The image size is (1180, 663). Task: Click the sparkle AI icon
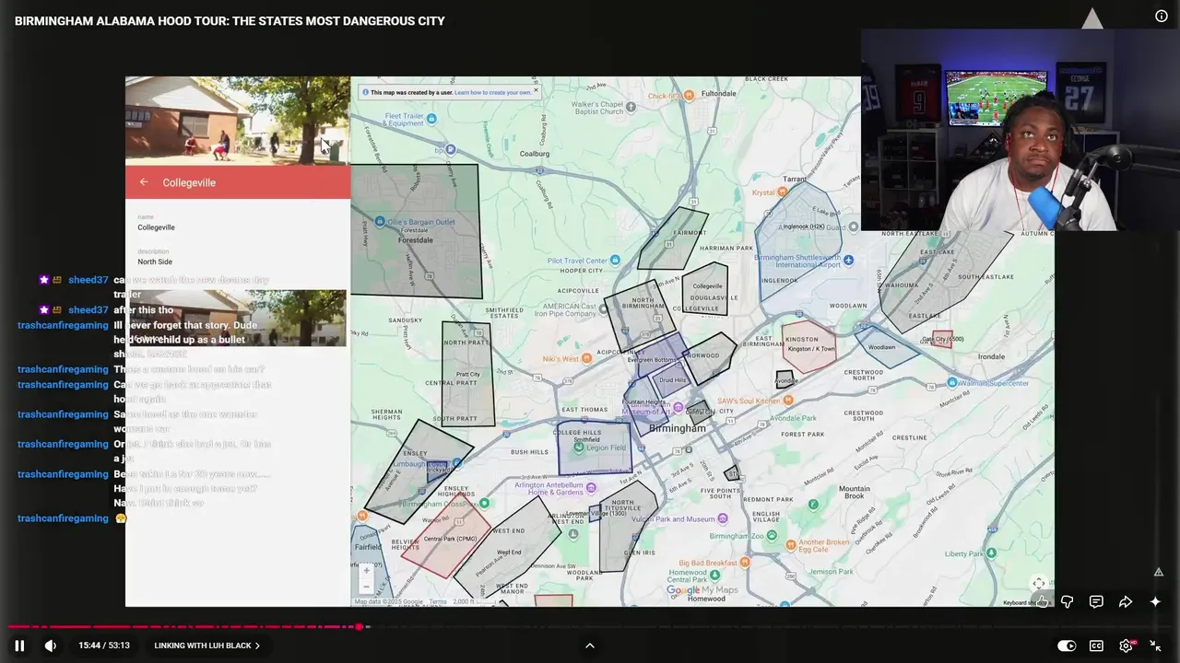[1155, 602]
